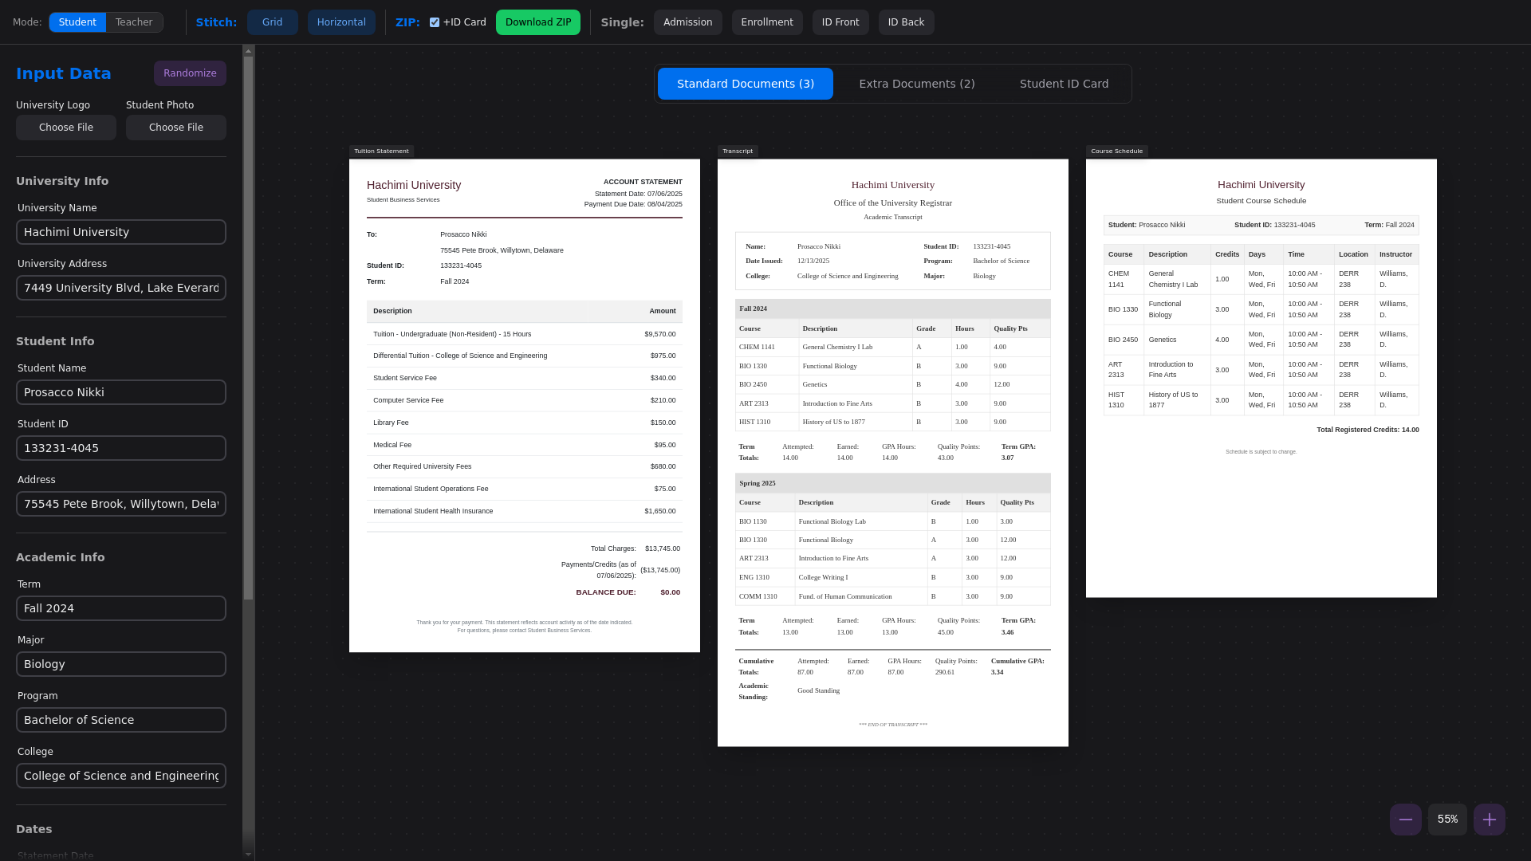1531x861 pixels.
Task: Click the Tuition Statement document label
Action: point(381,151)
